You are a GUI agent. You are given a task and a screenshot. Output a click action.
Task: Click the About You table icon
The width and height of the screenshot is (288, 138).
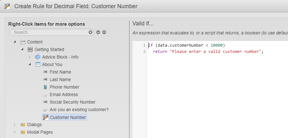[x=38, y=64]
